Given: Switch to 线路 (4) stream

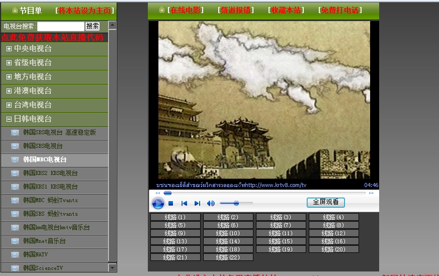Looking at the screenshot, I should point(334,217).
